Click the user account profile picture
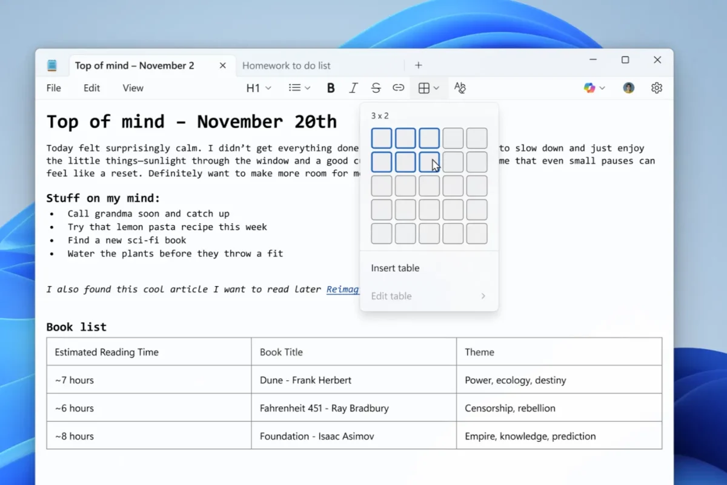The width and height of the screenshot is (727, 485). tap(628, 88)
